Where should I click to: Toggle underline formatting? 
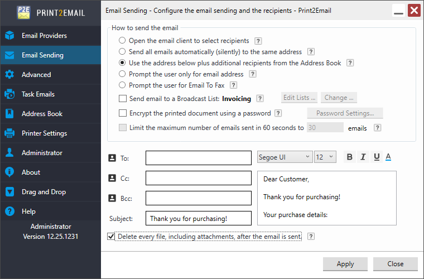(377, 157)
